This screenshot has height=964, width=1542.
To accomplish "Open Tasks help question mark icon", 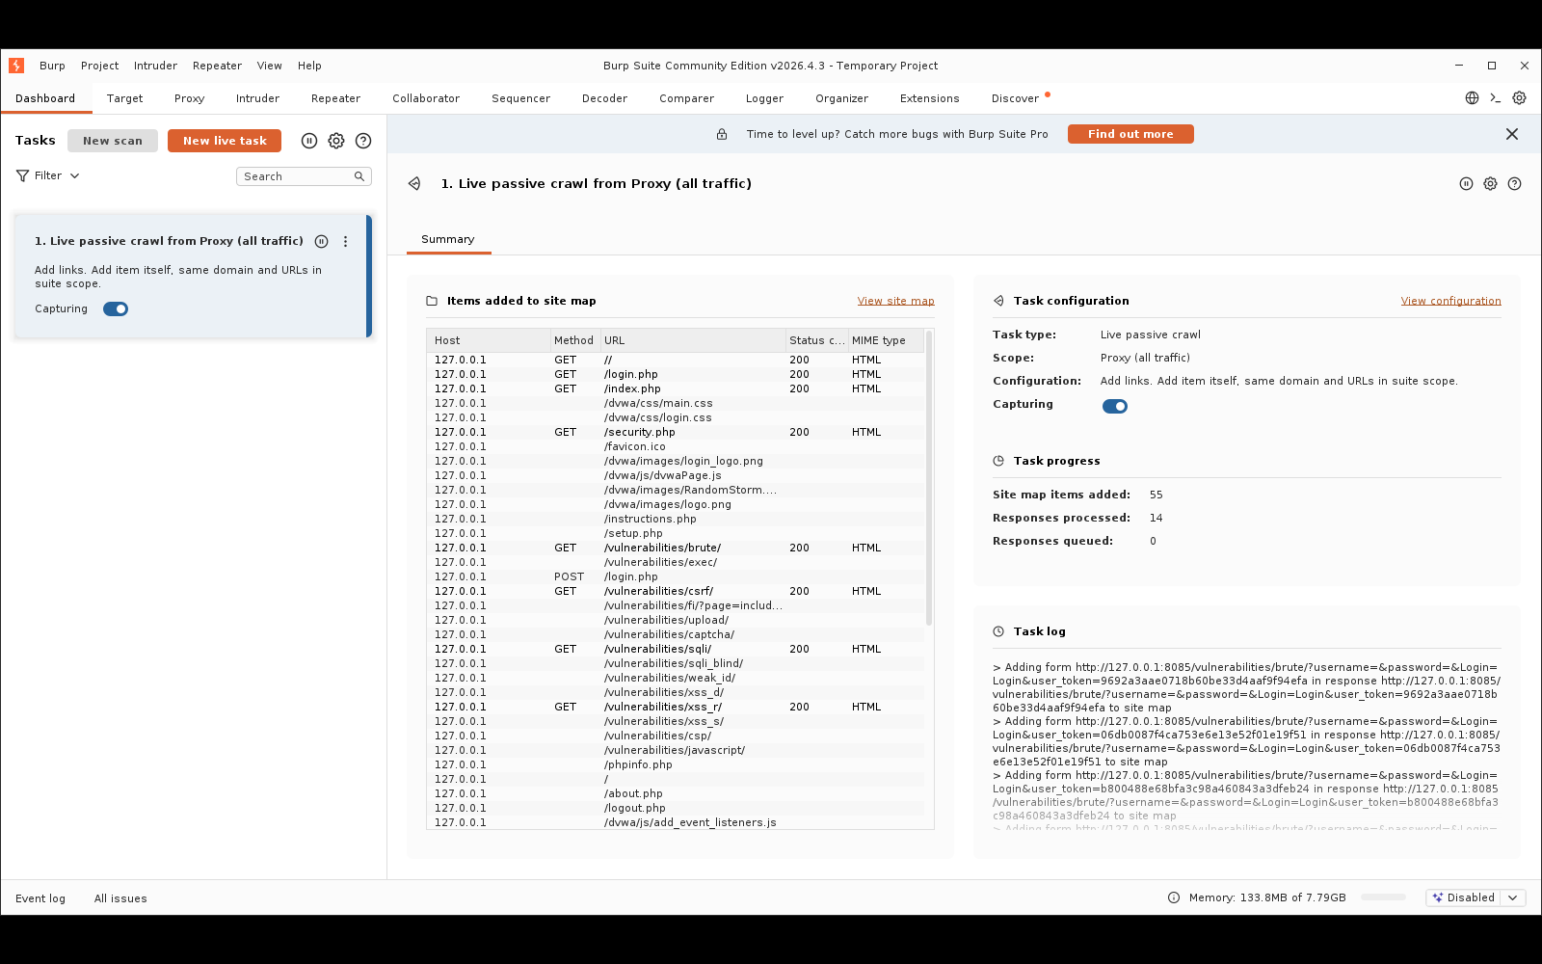I will coord(363,141).
